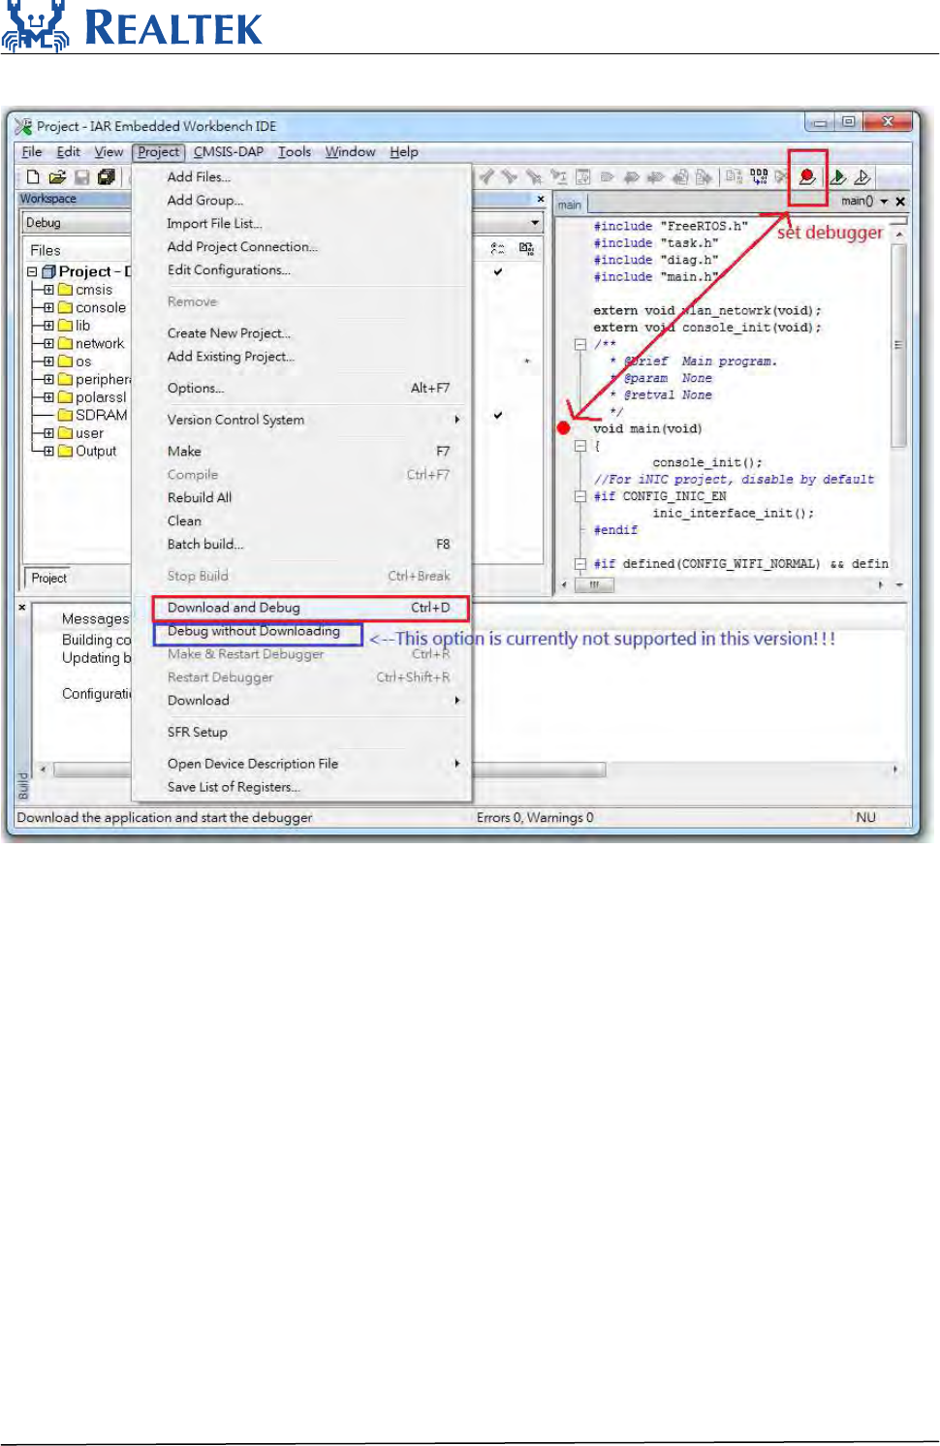Open the CMSIS-DAP menu

229,152
